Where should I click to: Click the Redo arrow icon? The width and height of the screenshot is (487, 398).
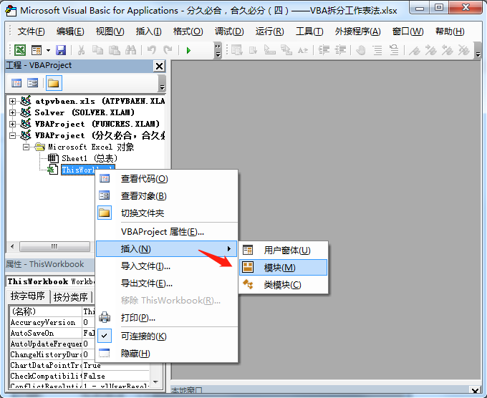(x=168, y=50)
